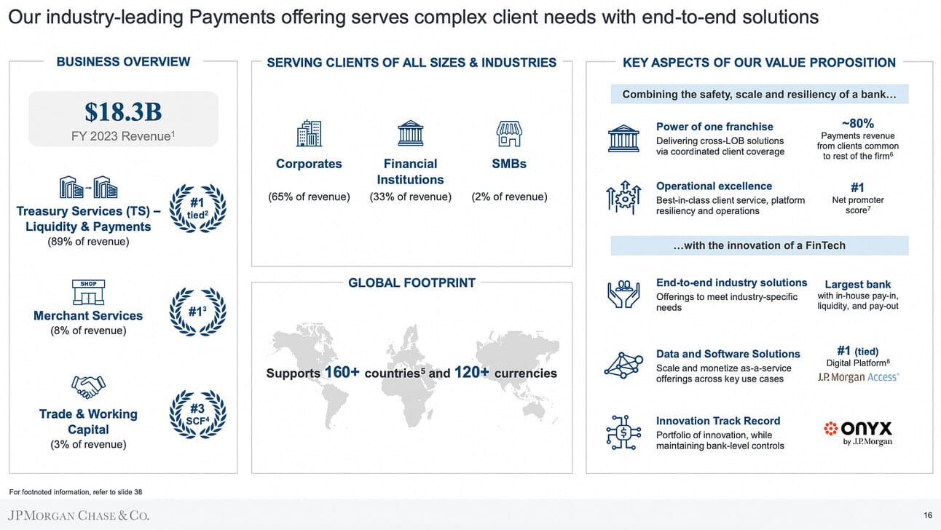941x530 pixels.
Task: Click '…with the innovation of a FinTech' banner
Action: pos(760,245)
